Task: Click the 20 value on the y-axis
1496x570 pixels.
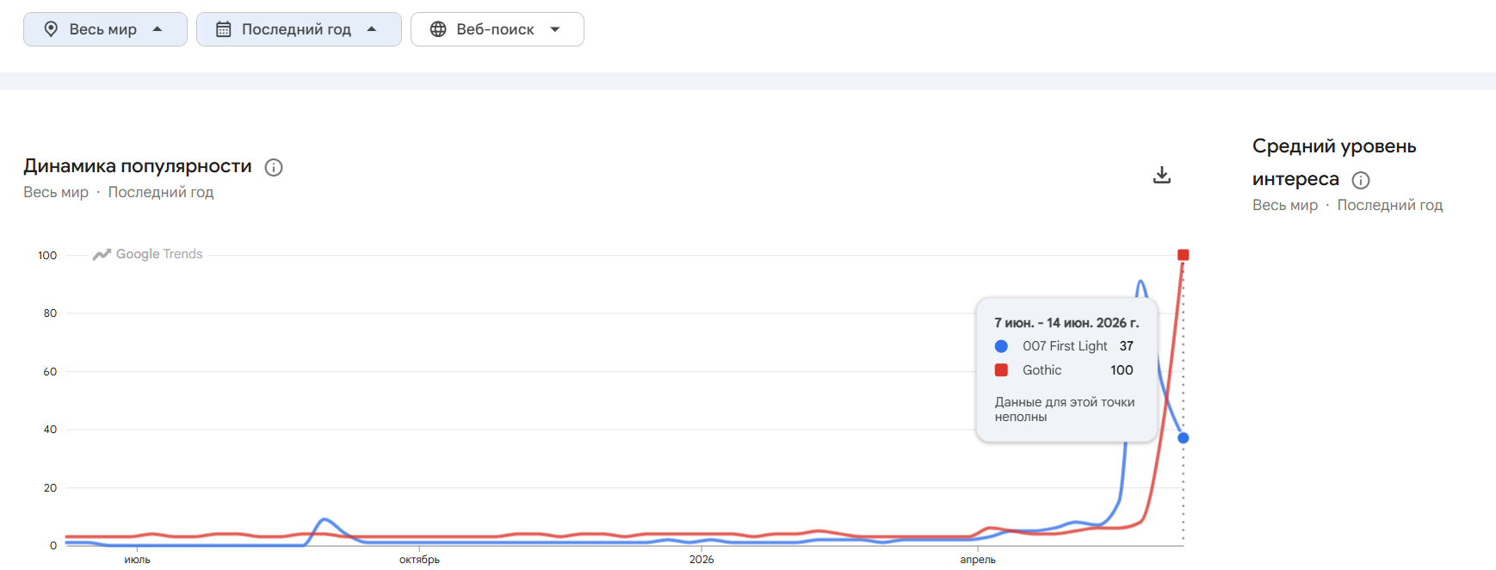Action: pyautogui.click(x=50, y=488)
